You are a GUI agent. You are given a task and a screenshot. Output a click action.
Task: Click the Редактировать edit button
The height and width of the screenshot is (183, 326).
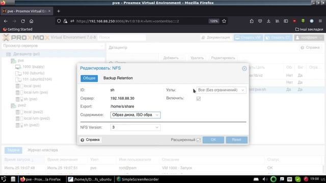point(223,58)
